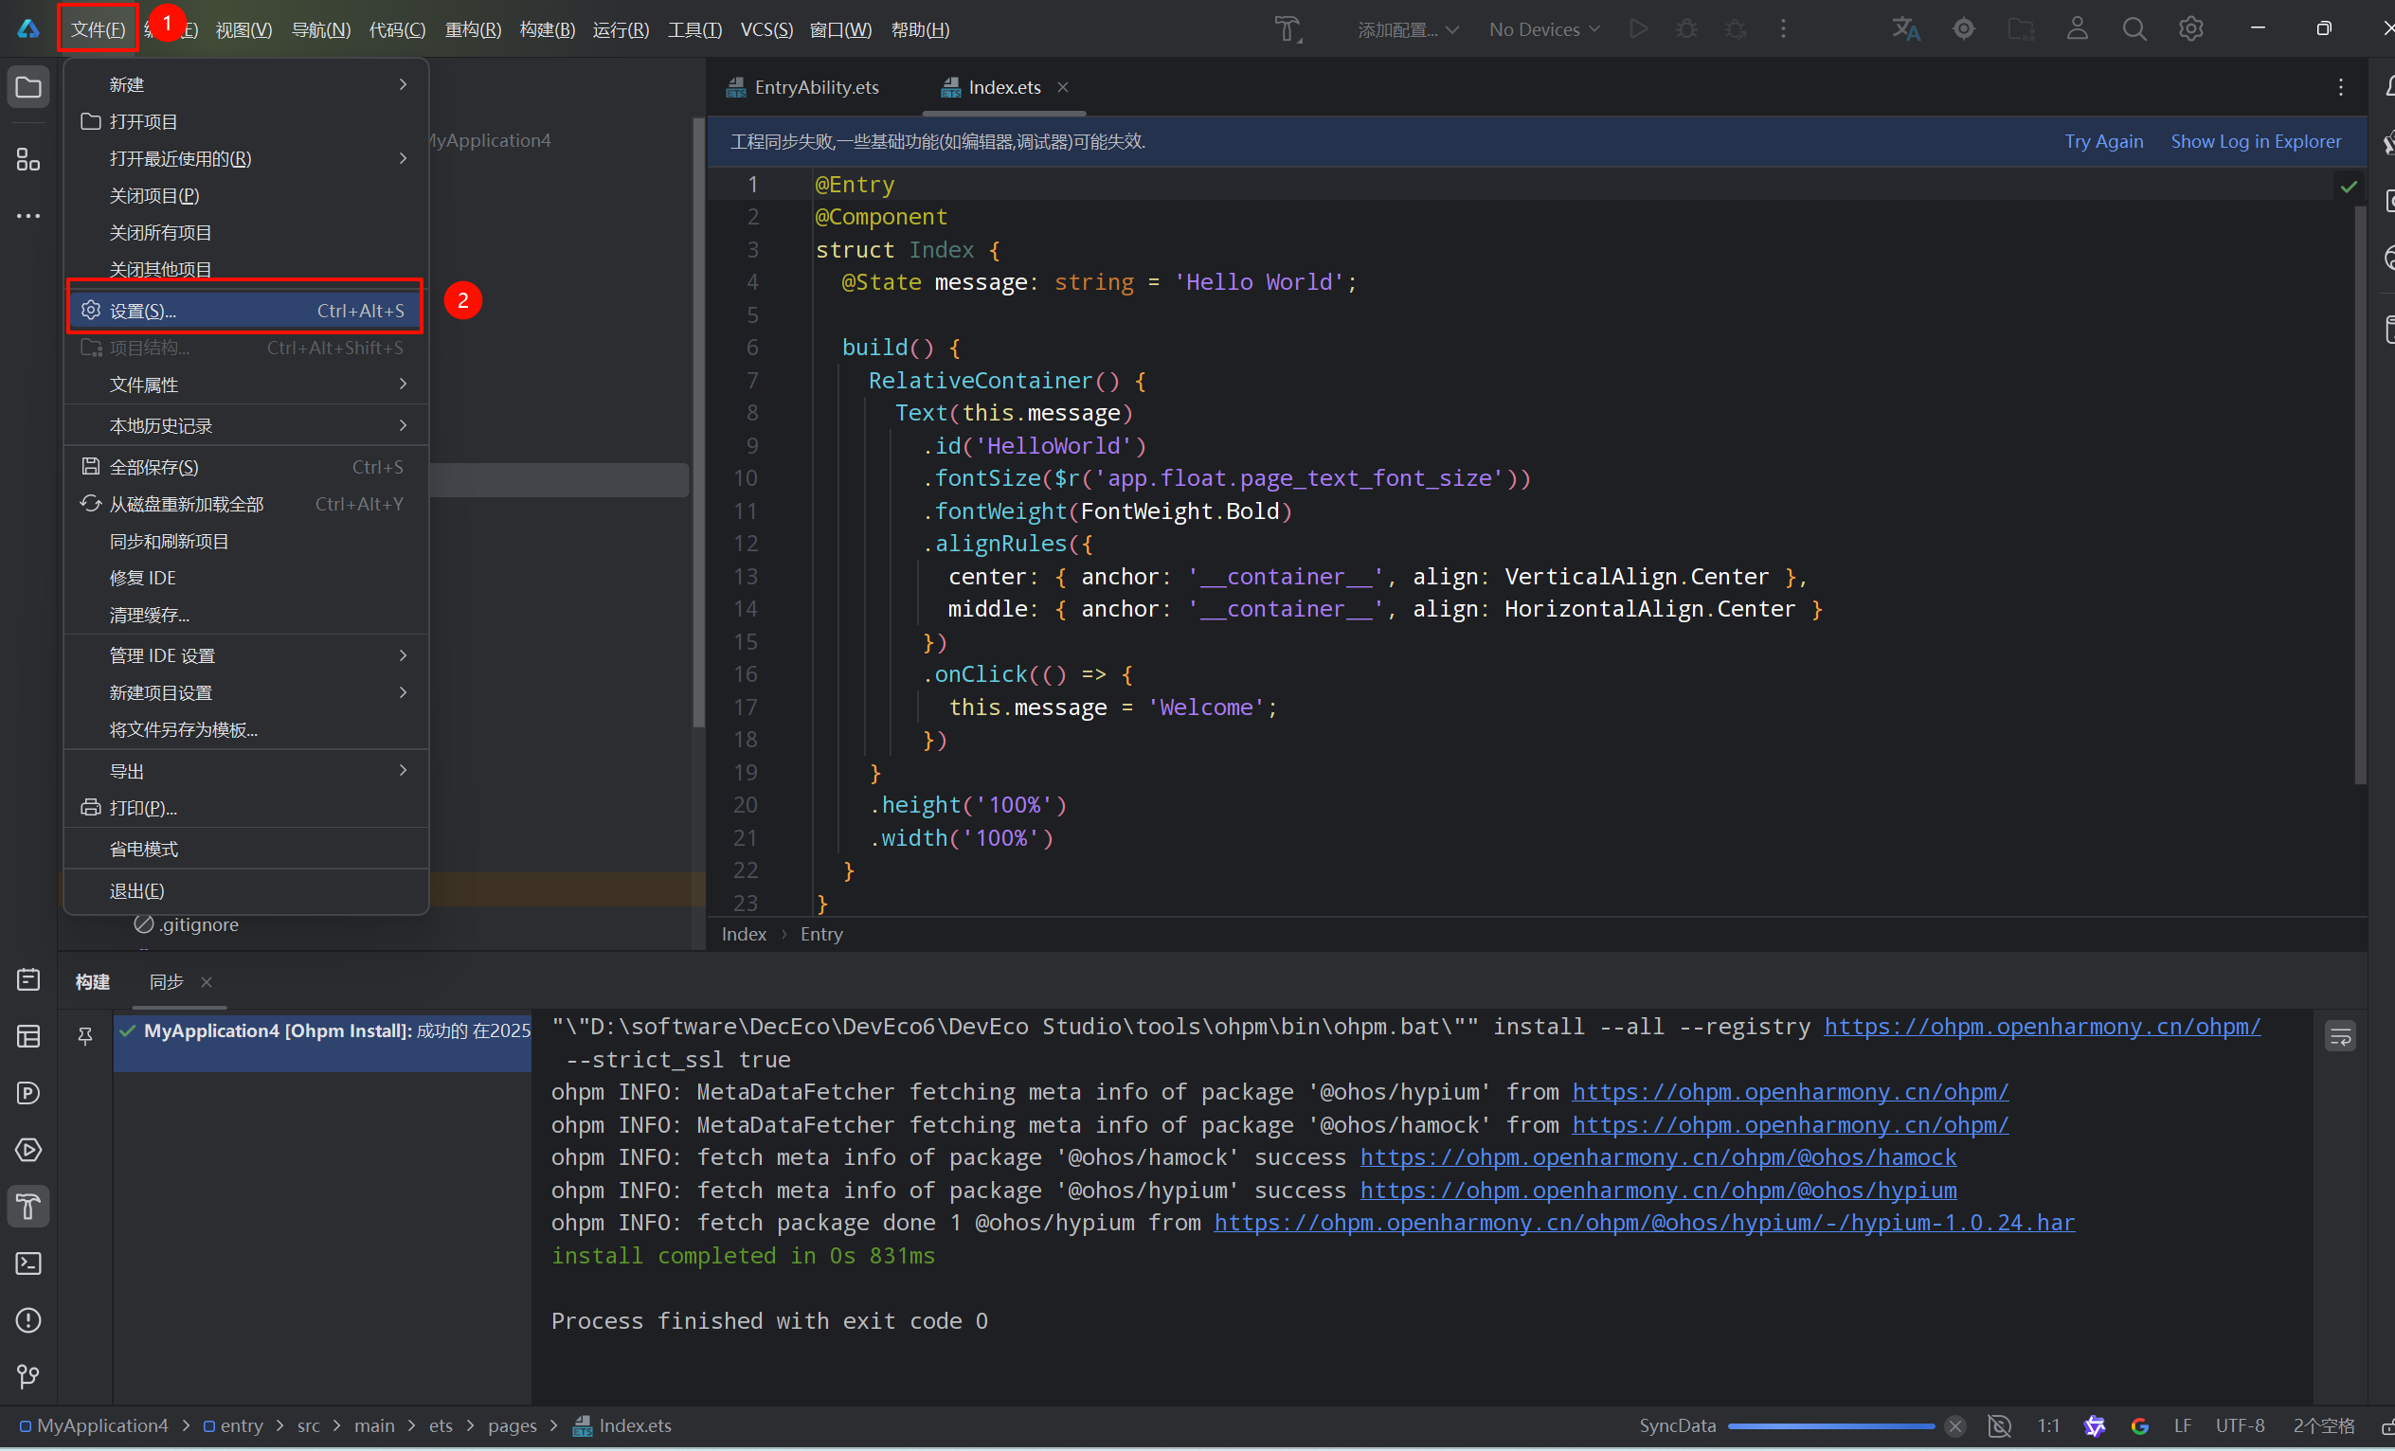The height and width of the screenshot is (1451, 2395).
Task: Click Show Log in Explorer link
Action: (2255, 142)
